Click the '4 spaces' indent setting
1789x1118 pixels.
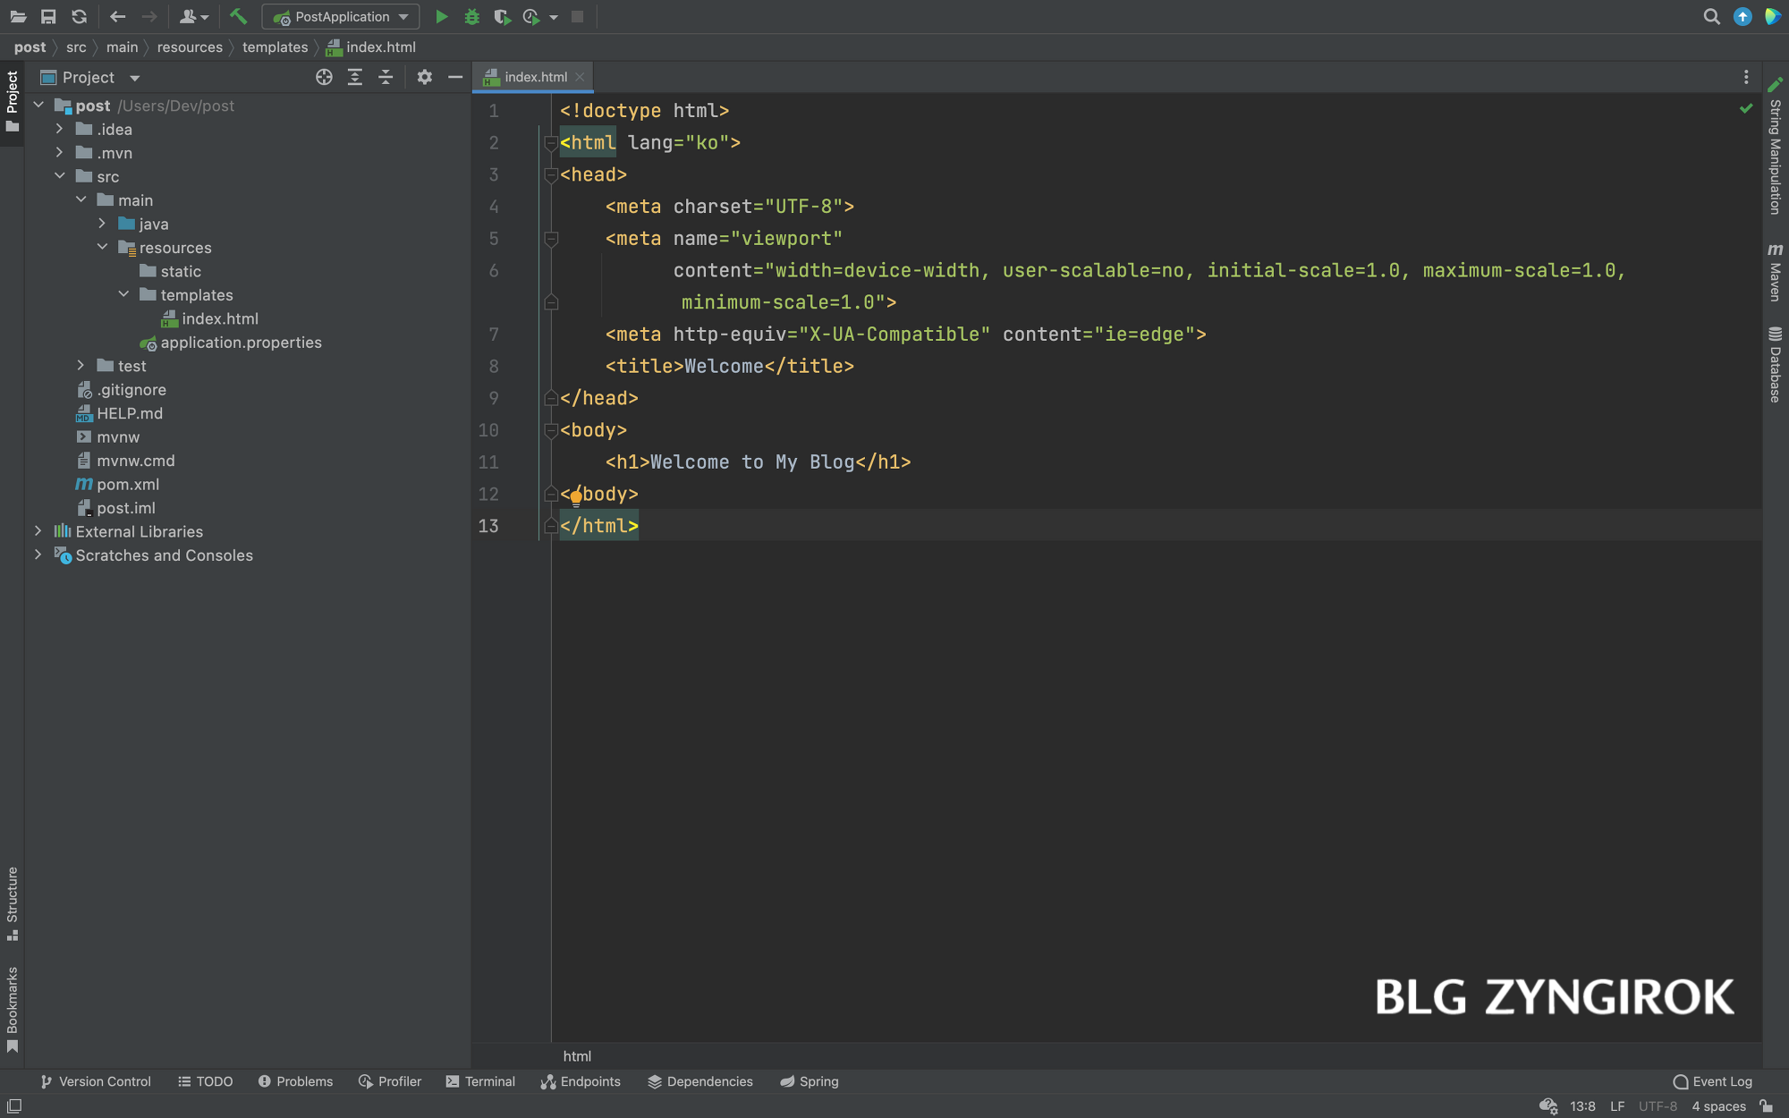coord(1718,1106)
